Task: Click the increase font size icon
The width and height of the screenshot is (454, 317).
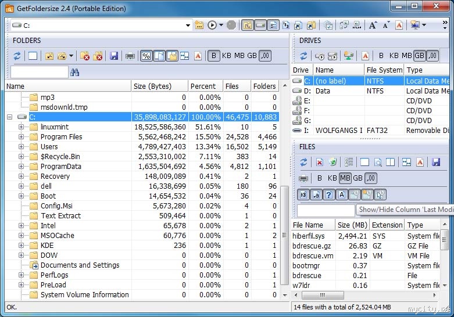Action: point(373,25)
